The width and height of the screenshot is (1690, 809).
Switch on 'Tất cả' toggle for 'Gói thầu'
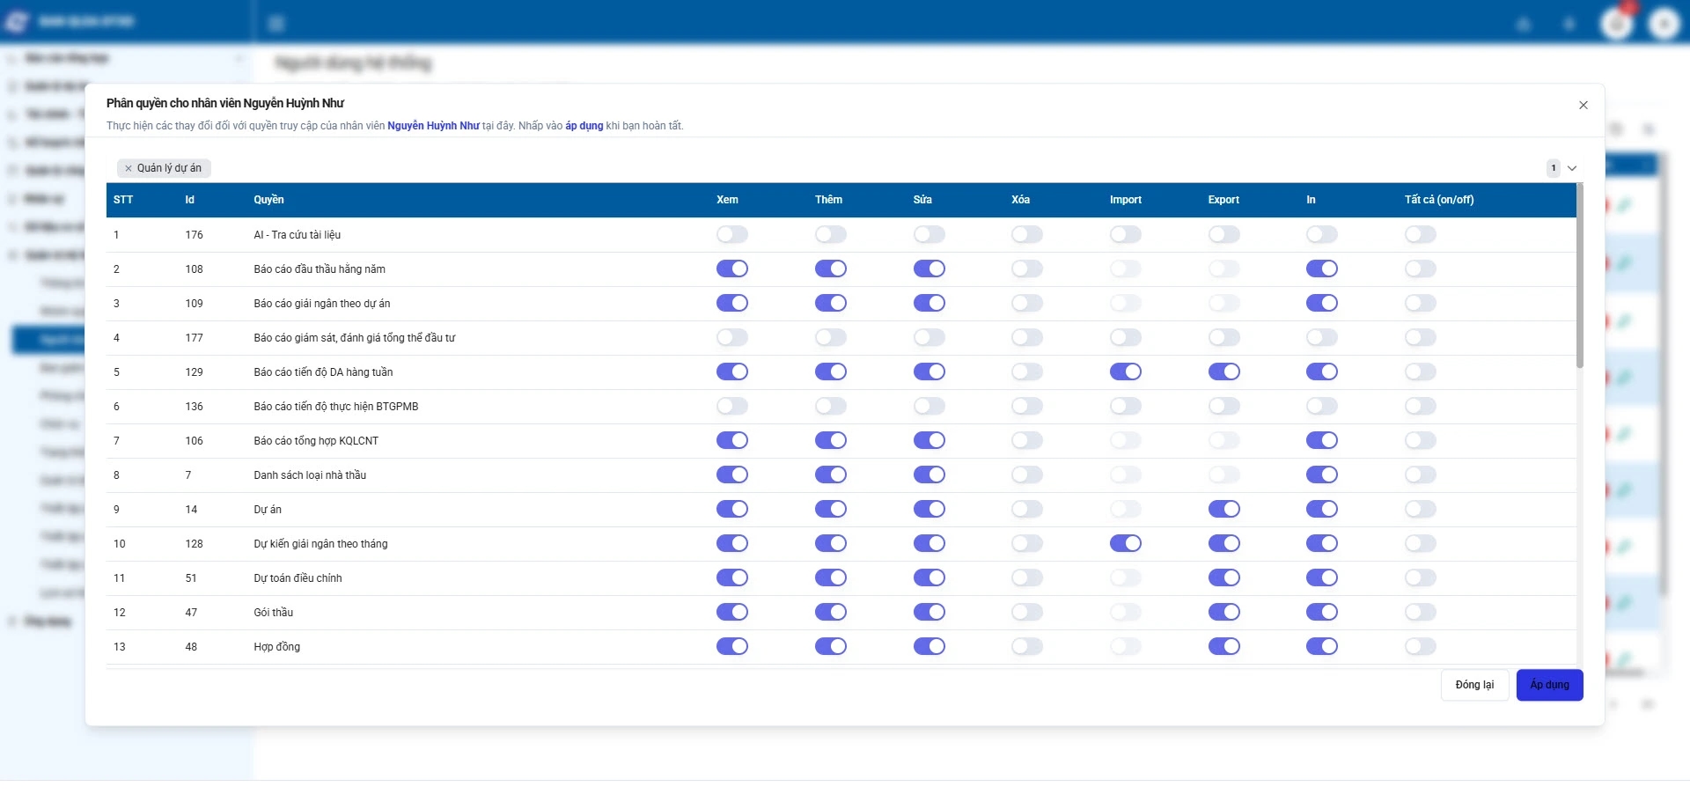tap(1420, 613)
